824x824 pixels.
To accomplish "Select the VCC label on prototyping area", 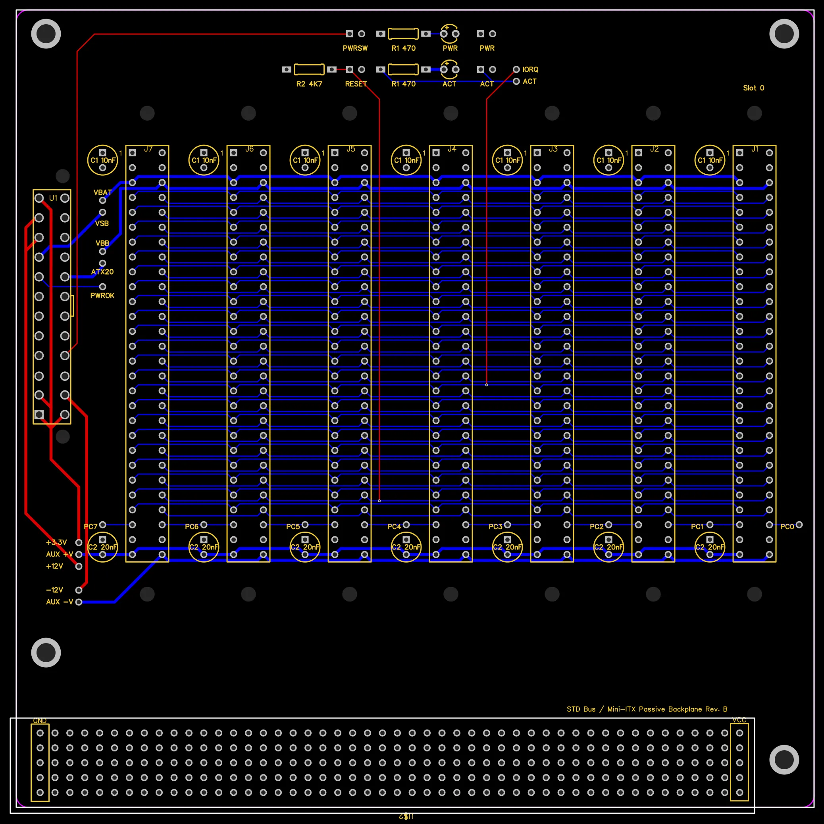I will point(739,720).
